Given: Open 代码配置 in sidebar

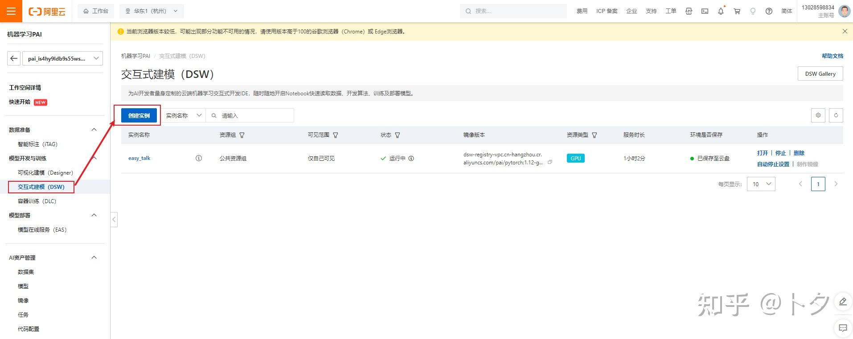Looking at the screenshot, I should coord(29,329).
